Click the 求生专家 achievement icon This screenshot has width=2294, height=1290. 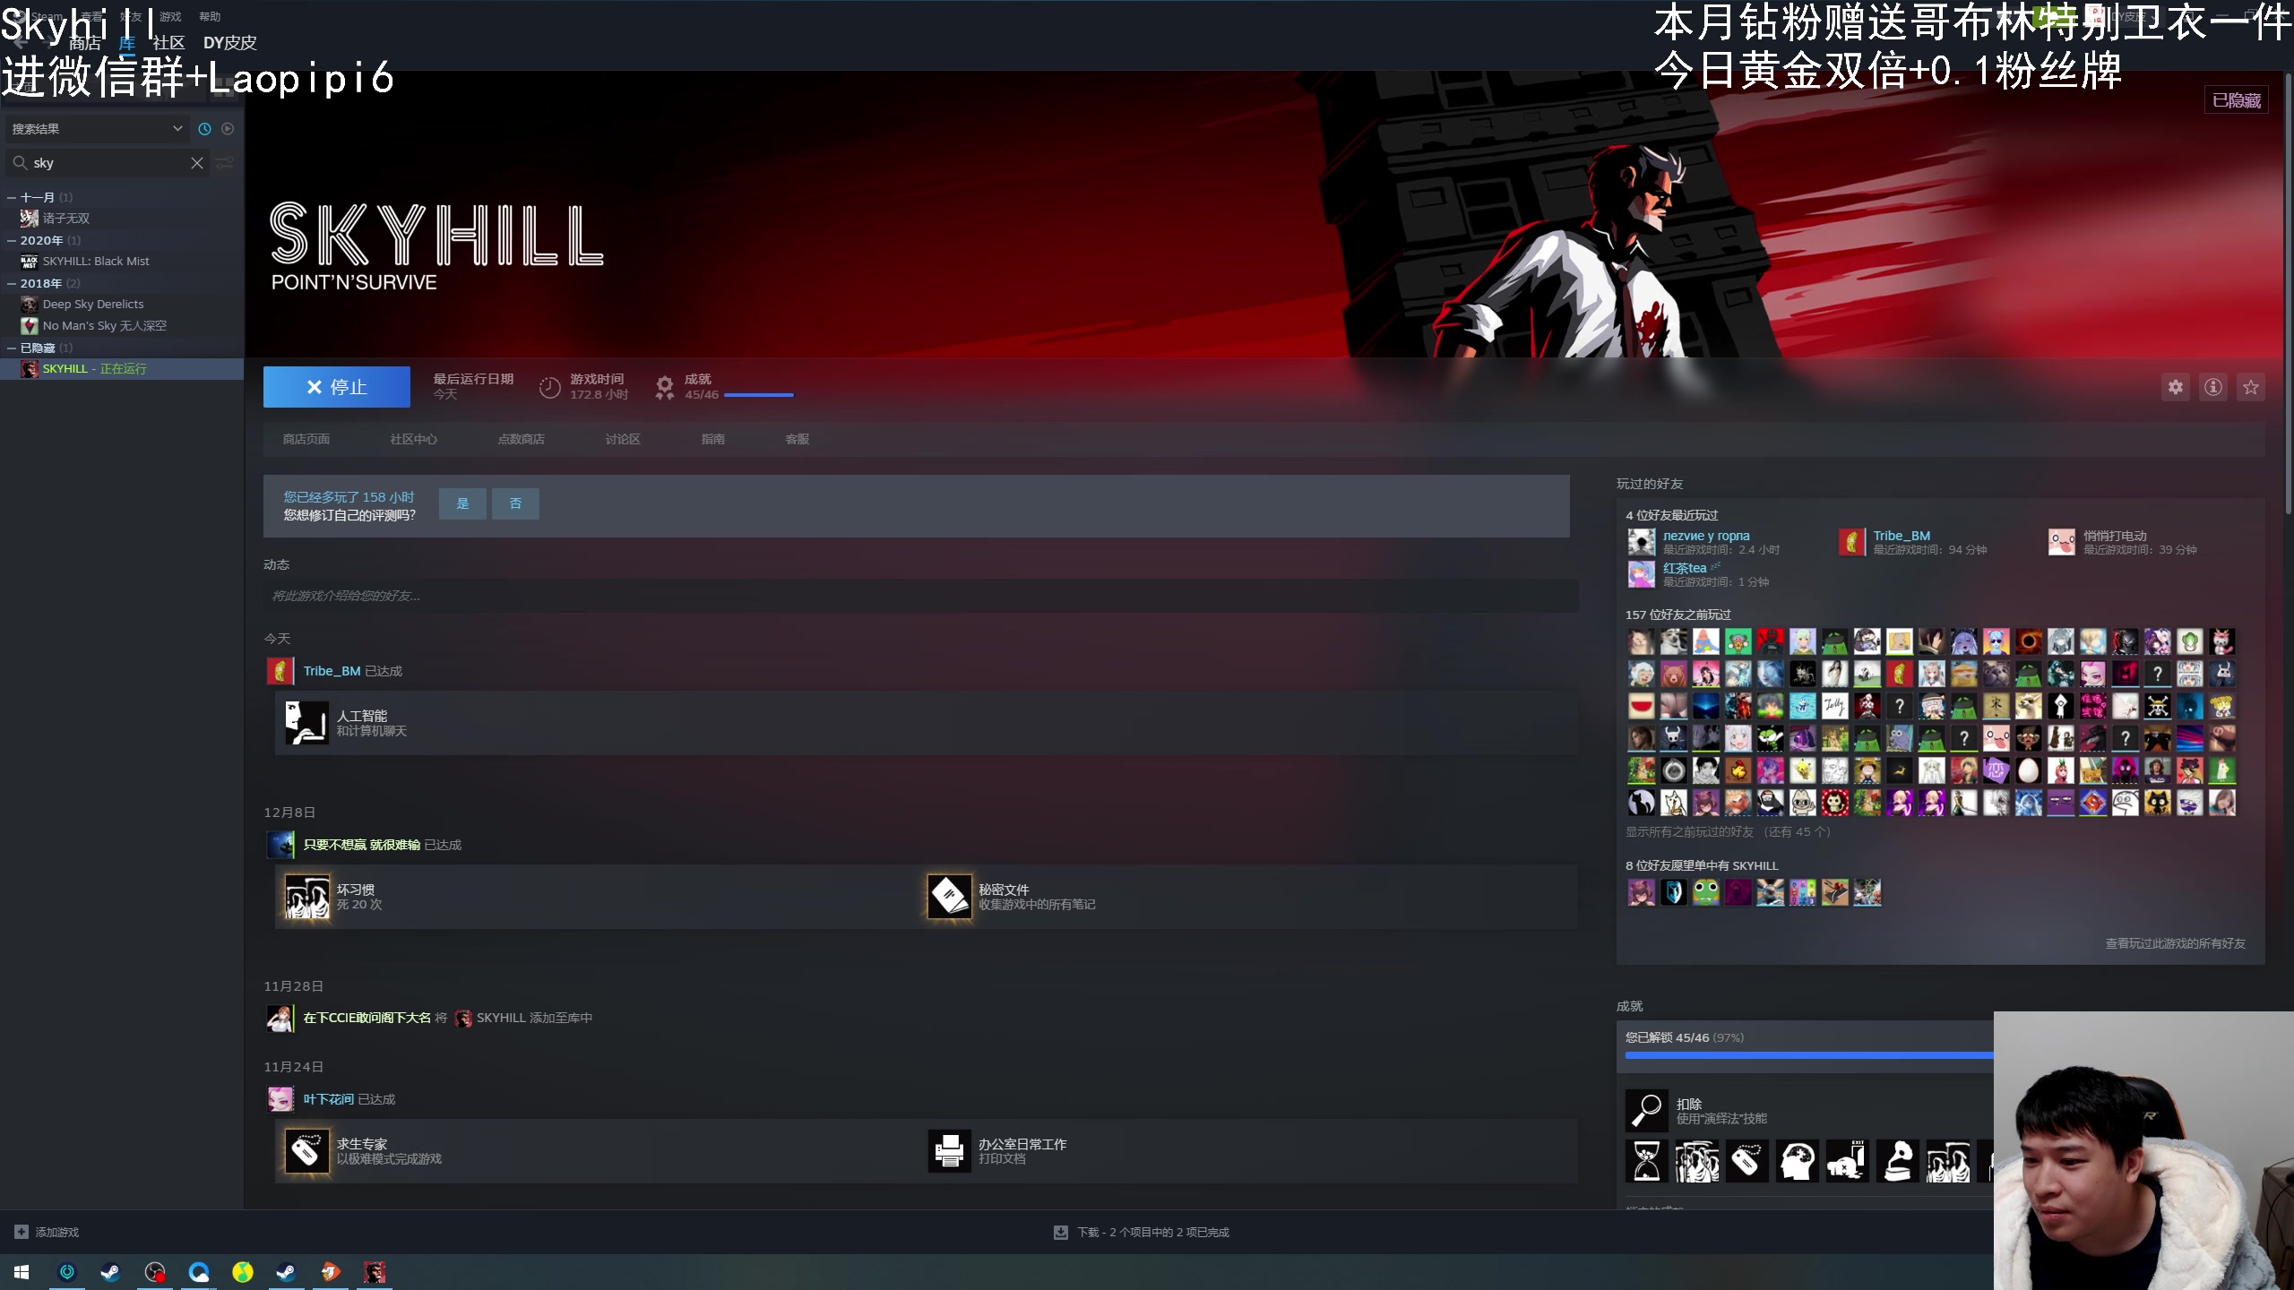click(x=306, y=1151)
